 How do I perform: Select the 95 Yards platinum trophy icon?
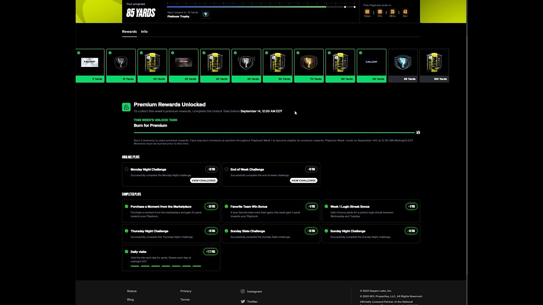(x=403, y=63)
